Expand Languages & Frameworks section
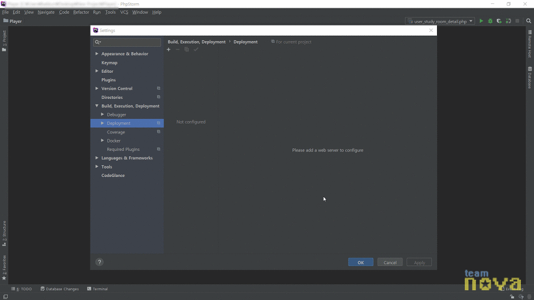The height and width of the screenshot is (300, 534). click(97, 158)
